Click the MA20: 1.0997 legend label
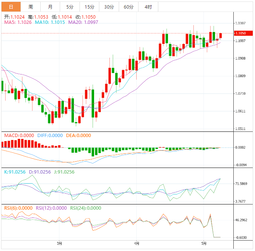The image size is (255, 251). point(83,22)
